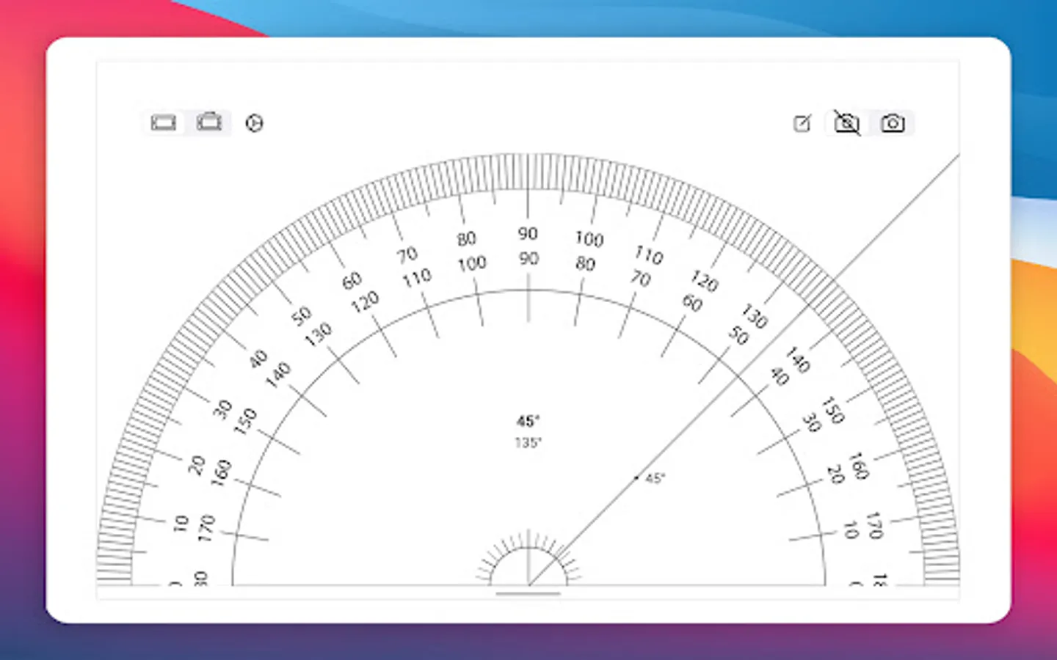
Task: Click the top-center 90 scale label
Action: [528, 233]
